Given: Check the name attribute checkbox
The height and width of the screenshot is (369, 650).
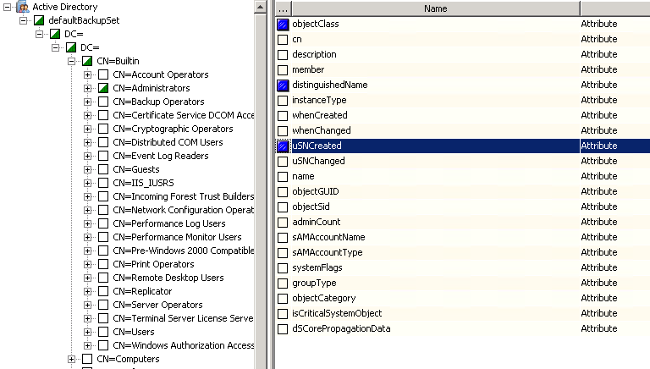Looking at the screenshot, I should (283, 177).
